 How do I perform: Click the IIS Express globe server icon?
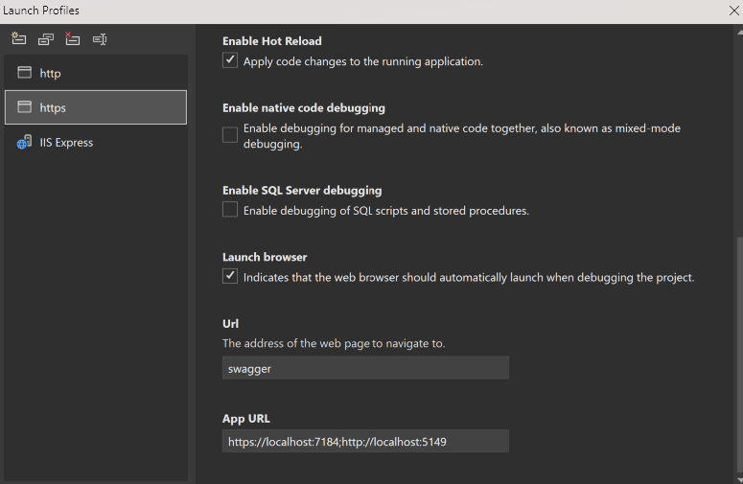point(24,142)
